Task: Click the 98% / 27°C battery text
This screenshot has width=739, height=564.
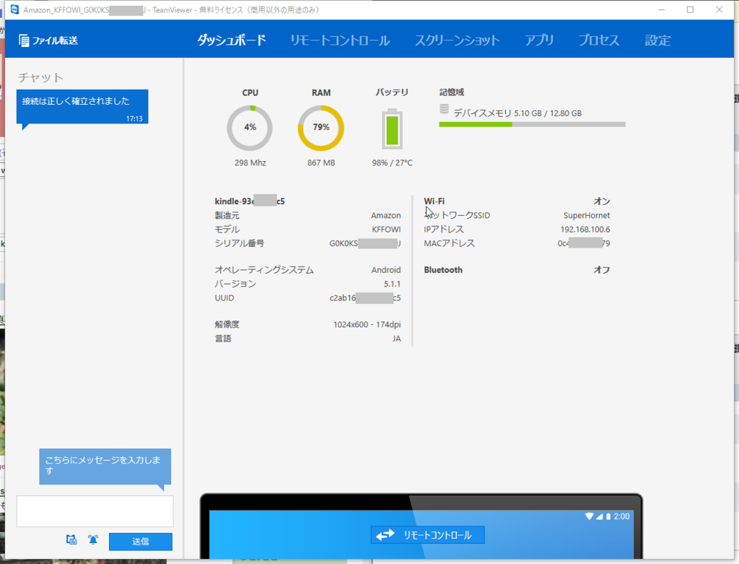Action: tap(392, 162)
